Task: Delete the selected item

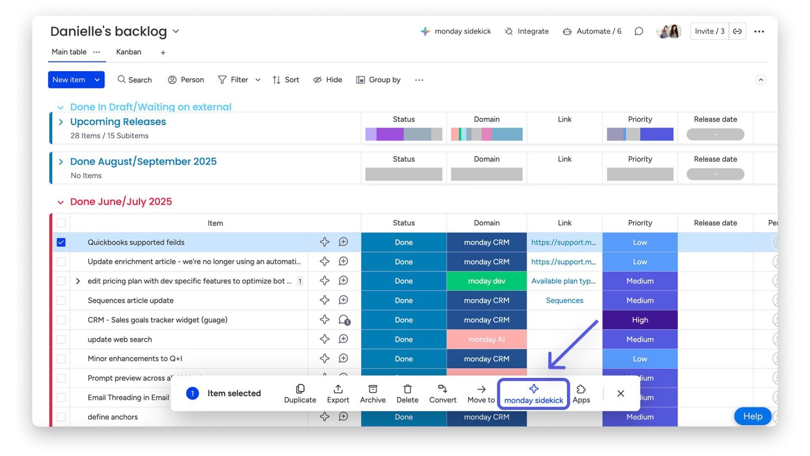Action: click(407, 394)
